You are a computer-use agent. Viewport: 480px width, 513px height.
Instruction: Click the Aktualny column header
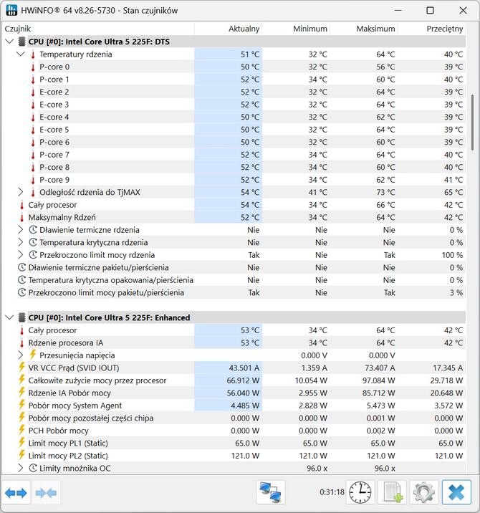pyautogui.click(x=228, y=29)
